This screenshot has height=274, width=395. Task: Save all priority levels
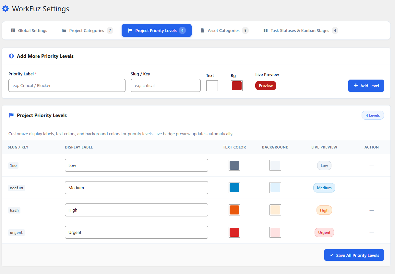(354, 255)
